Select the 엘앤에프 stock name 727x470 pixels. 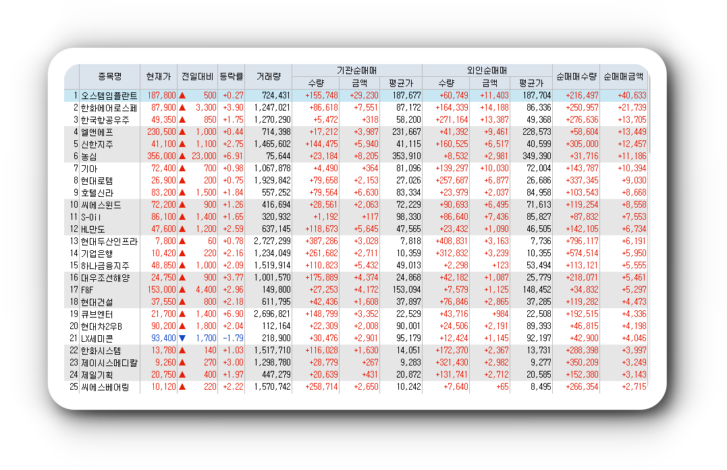pos(97,132)
